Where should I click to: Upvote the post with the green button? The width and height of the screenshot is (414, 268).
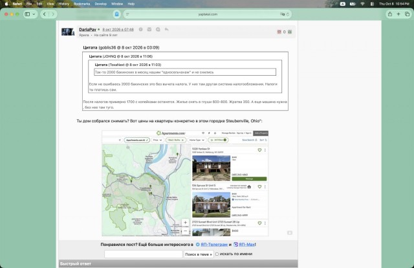[x=290, y=32]
